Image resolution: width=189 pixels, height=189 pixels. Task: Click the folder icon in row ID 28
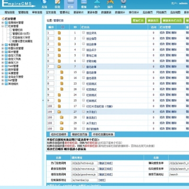62,117
